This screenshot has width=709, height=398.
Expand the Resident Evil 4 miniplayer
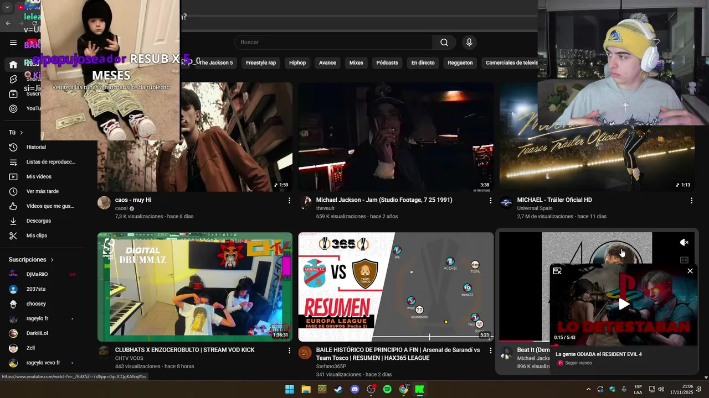(x=557, y=271)
